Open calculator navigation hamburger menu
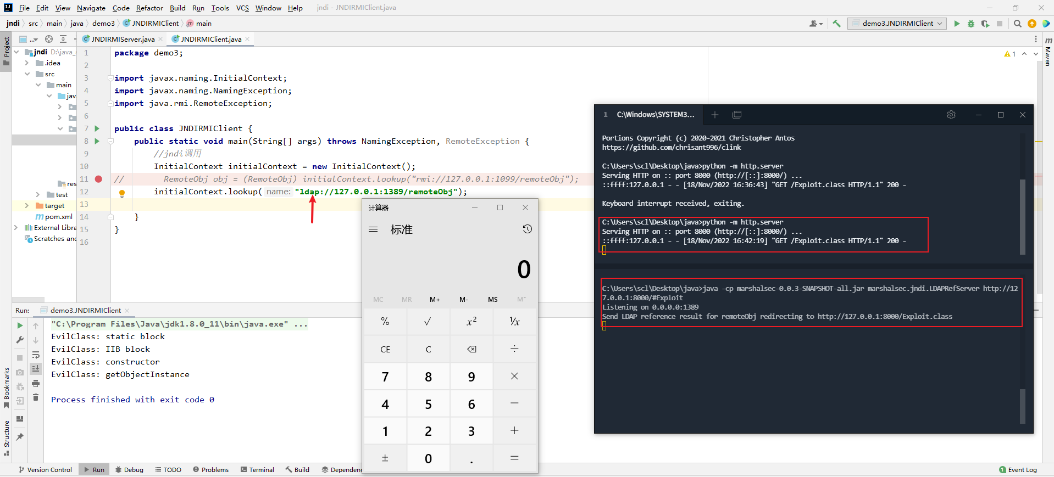1054x477 pixels. (x=373, y=229)
